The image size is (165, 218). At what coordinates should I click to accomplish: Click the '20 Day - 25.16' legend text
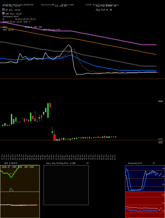coord(13,6)
